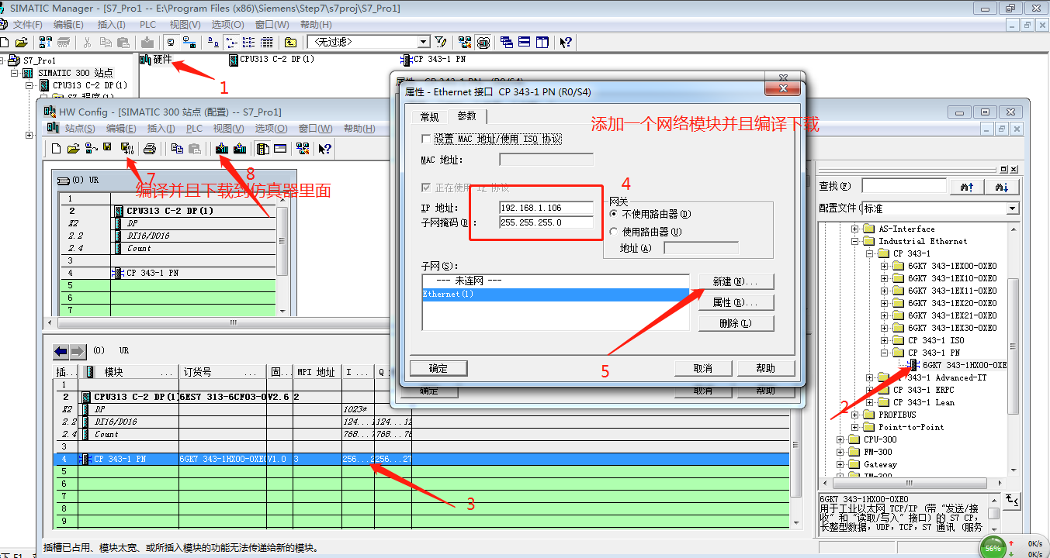Click the 56% battery indicator in taskbar
The image size is (1050, 558).
tap(993, 546)
